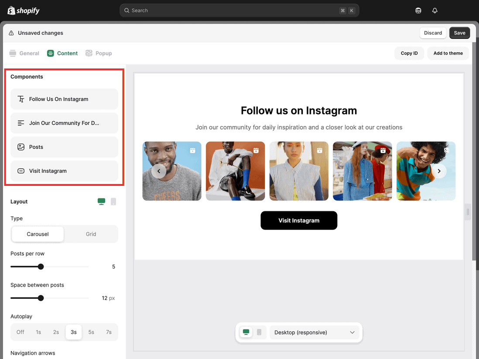Click the carousel next arrow in the preview
The image size is (479, 359).
click(439, 171)
